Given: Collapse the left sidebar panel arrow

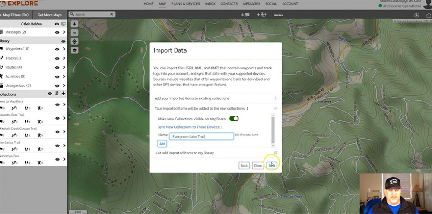Looking at the screenshot, I should [70, 117].
